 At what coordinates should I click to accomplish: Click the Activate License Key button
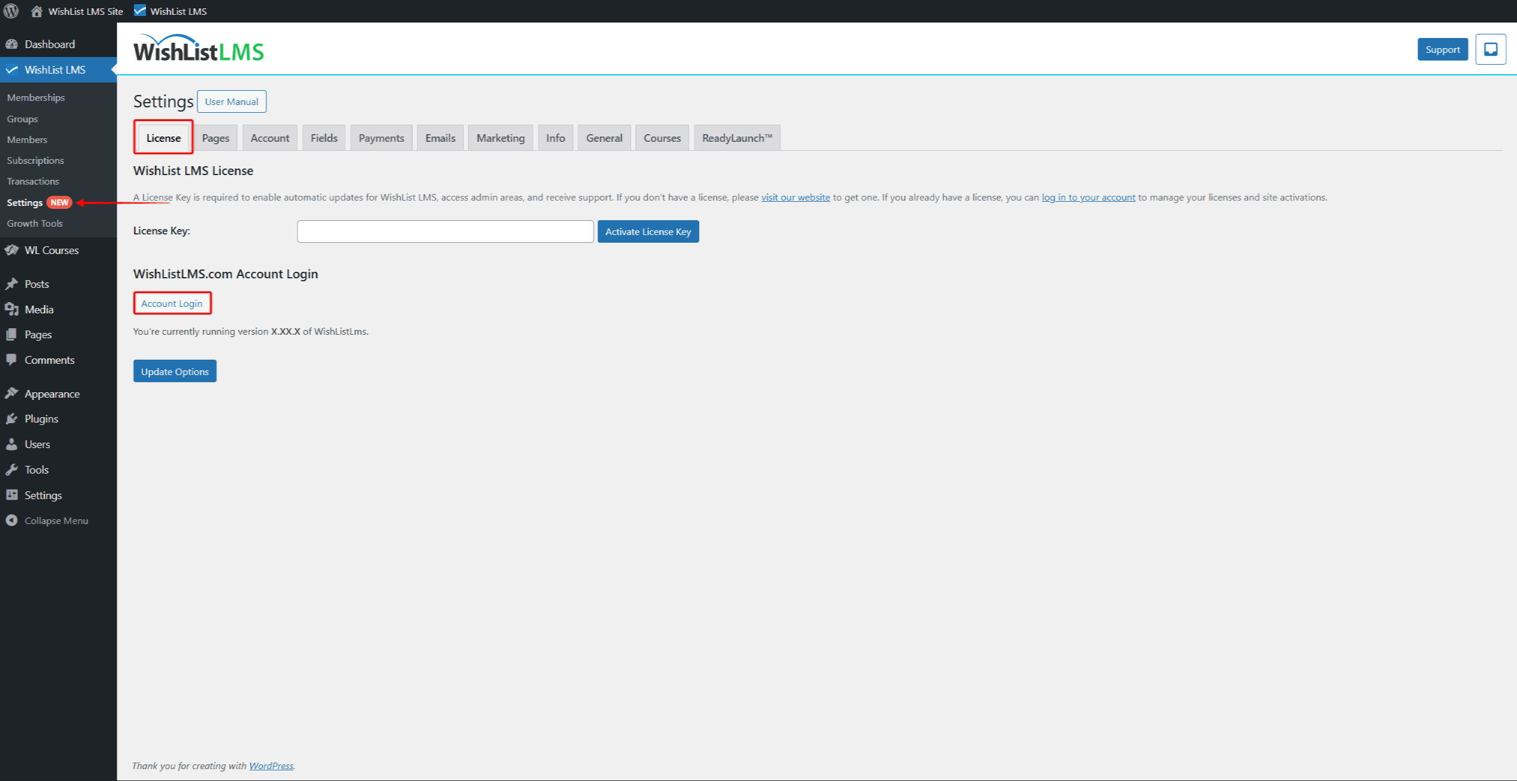tap(648, 231)
